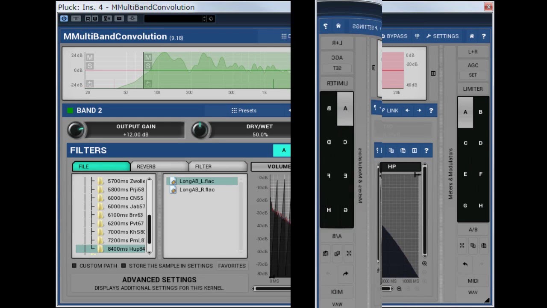Toggle the plugin power bypass button
Image resolution: width=547 pixels, height=308 pixels.
point(64,18)
